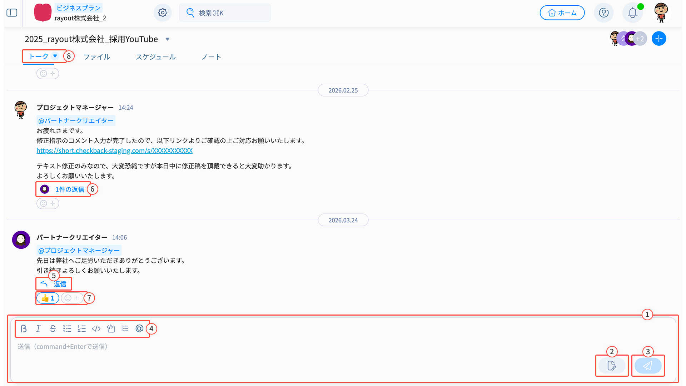Click the ホーム button
This screenshot has width=686, height=386.
562,13
